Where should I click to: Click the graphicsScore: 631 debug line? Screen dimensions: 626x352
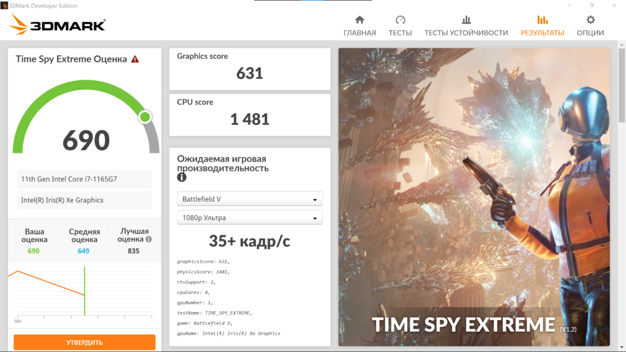point(203,262)
